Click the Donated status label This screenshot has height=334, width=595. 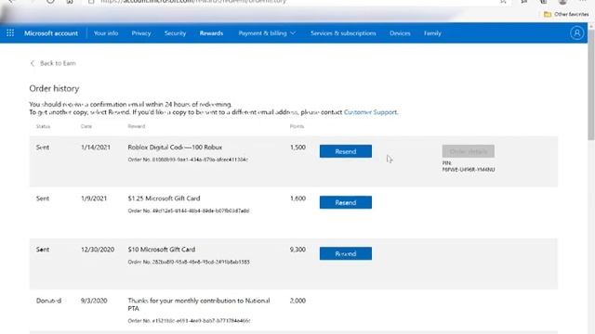pos(48,301)
